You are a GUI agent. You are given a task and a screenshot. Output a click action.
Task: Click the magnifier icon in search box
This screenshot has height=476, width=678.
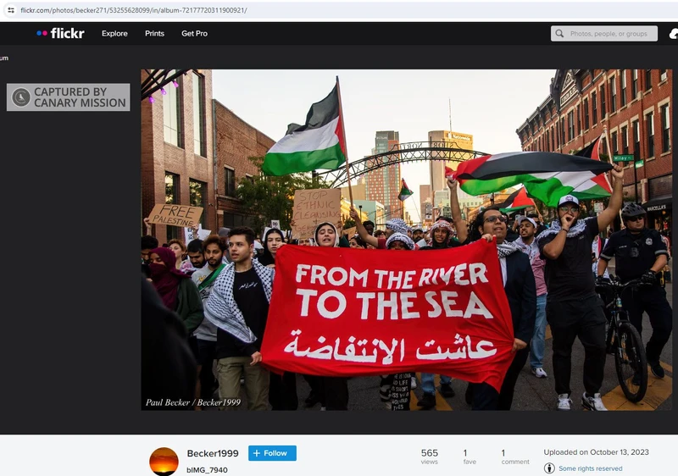560,34
